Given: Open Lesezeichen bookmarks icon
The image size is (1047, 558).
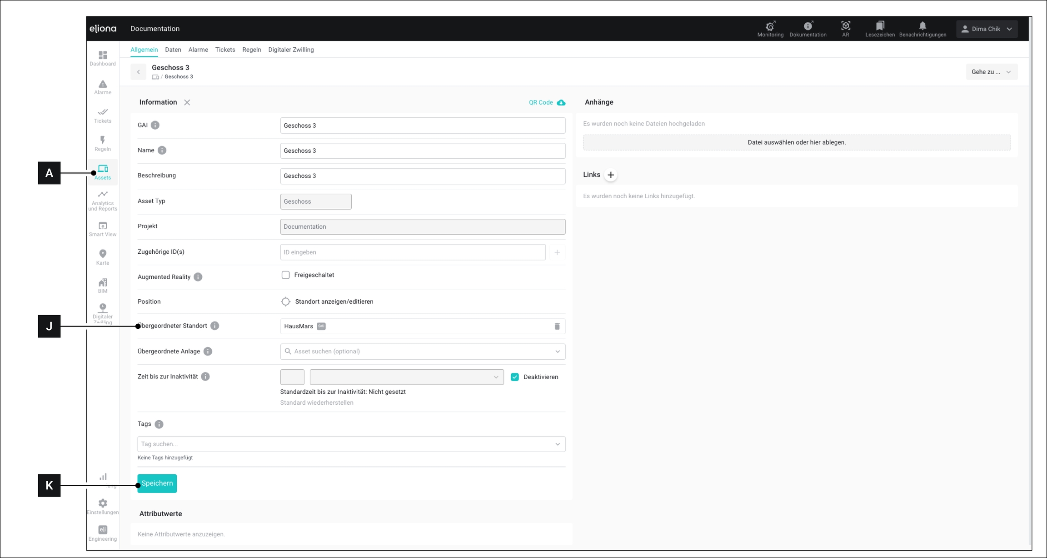Looking at the screenshot, I should coord(879,29).
